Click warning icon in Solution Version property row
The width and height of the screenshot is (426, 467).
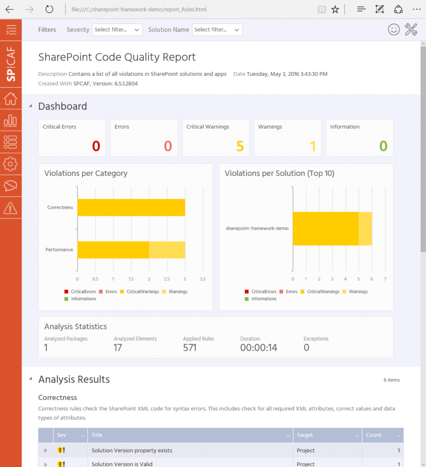tap(61, 450)
